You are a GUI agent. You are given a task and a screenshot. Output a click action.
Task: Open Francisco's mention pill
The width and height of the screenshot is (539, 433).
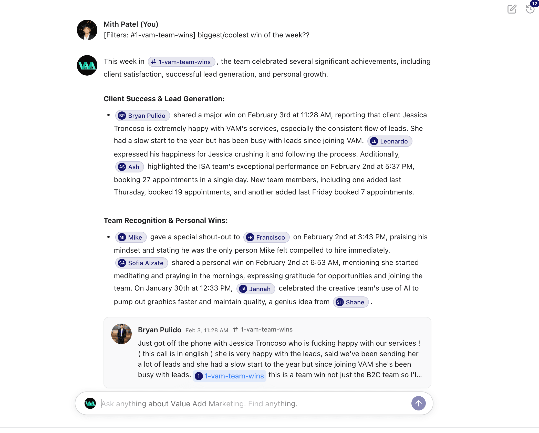point(266,237)
